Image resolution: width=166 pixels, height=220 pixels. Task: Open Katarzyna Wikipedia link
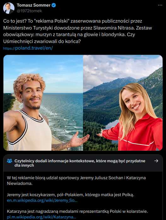pos(42,217)
